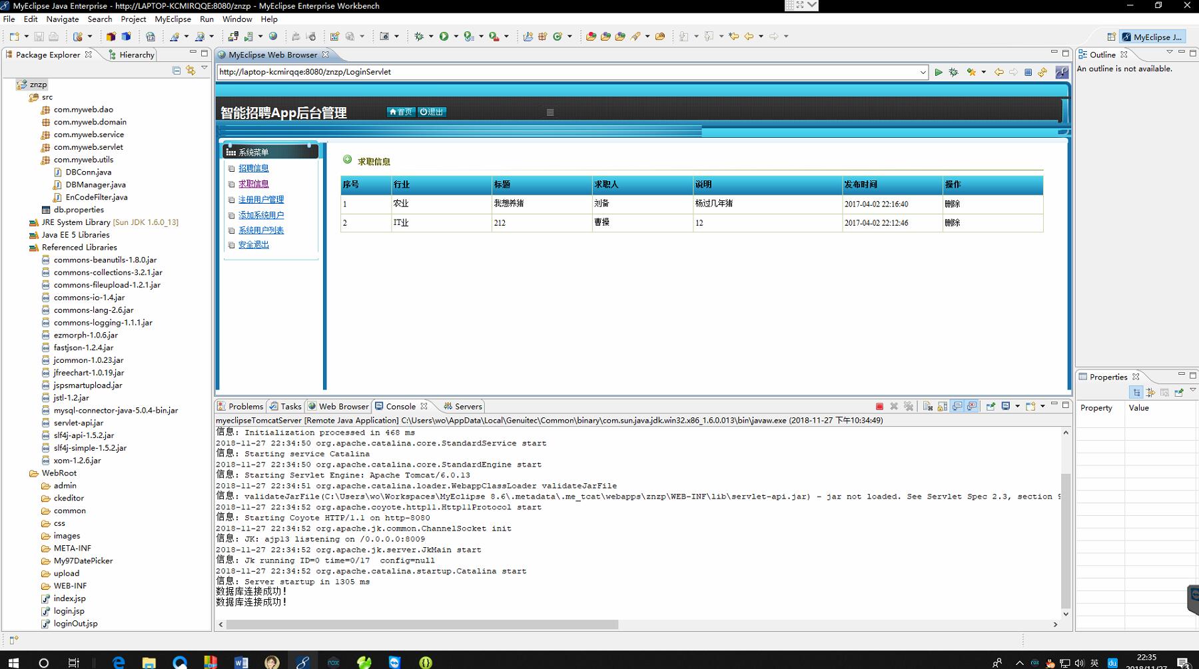Open Microsoft Edge from the taskbar
Image resolution: width=1199 pixels, height=669 pixels.
click(119, 662)
